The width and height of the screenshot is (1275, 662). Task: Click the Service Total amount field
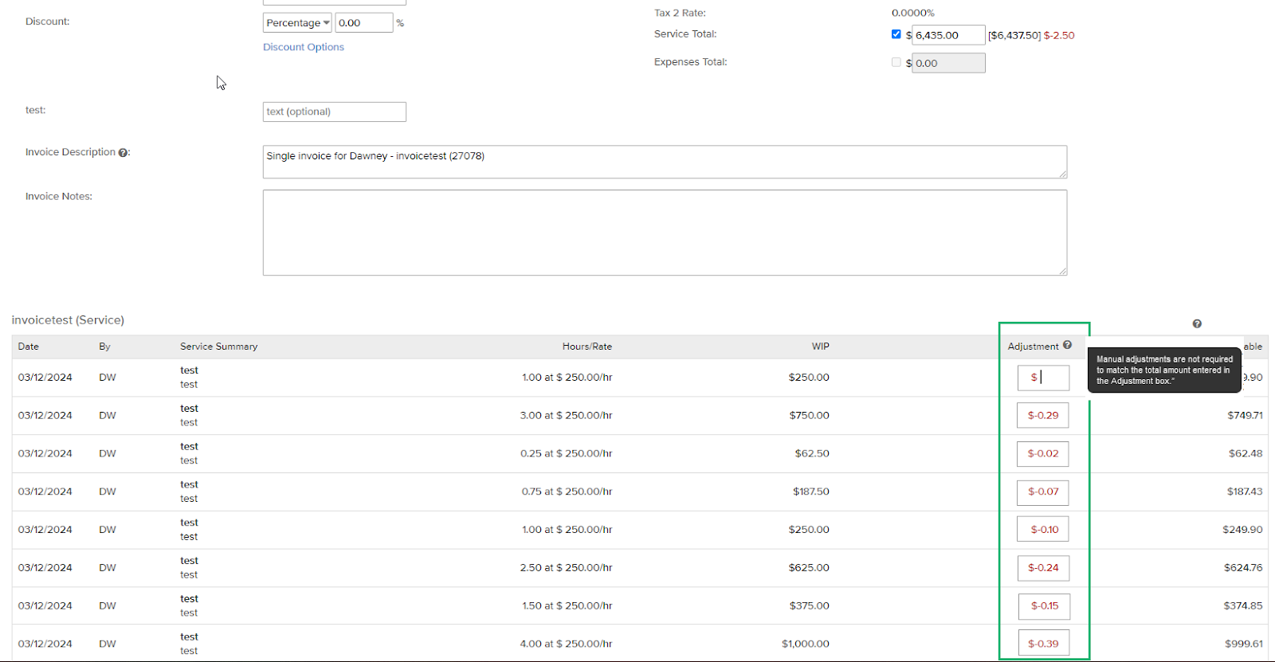(947, 35)
